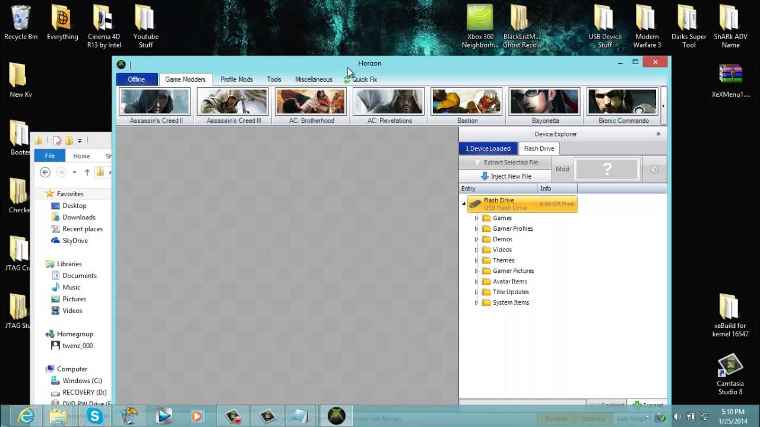This screenshot has height=427, width=760.
Task: Click the Horizon Xbox logo icon
Action: pyautogui.click(x=121, y=64)
